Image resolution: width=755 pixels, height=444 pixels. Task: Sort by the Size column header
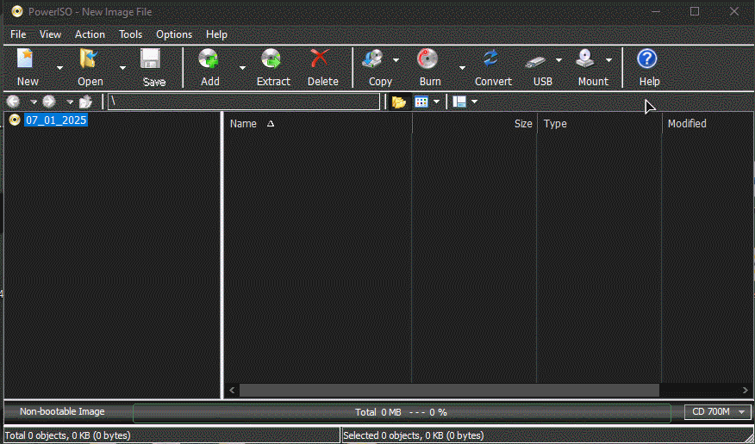474,124
